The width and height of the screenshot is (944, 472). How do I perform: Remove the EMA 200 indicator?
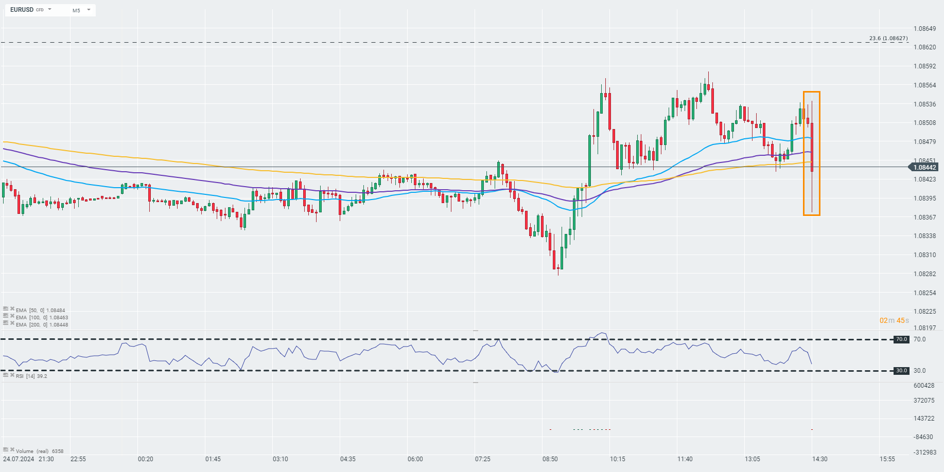point(12,323)
